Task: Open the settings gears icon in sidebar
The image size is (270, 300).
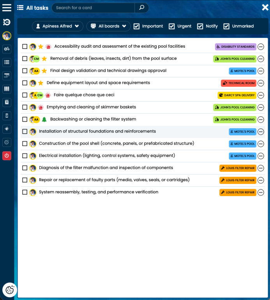Action: (7, 49)
